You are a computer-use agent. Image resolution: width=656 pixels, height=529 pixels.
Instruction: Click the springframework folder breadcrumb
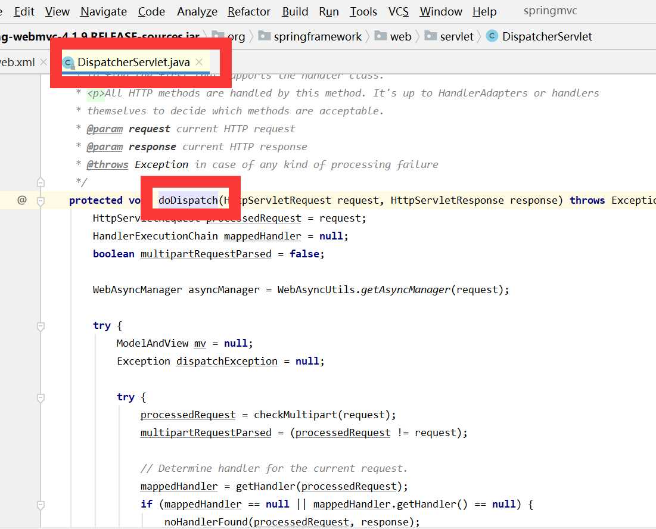click(x=310, y=37)
